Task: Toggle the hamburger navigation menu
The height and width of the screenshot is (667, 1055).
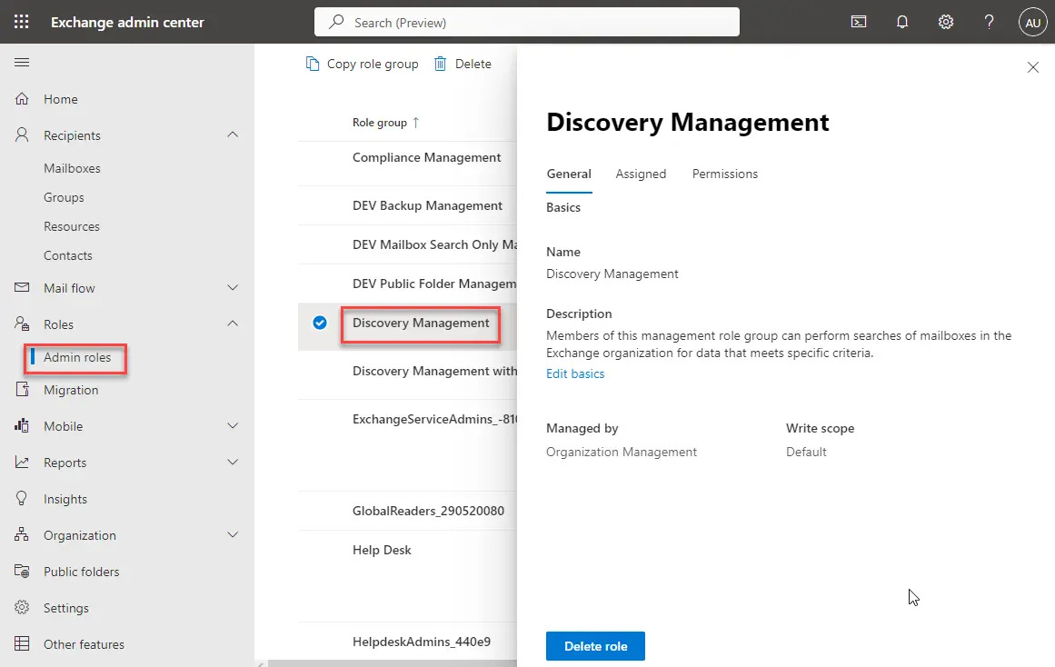Action: (x=22, y=62)
